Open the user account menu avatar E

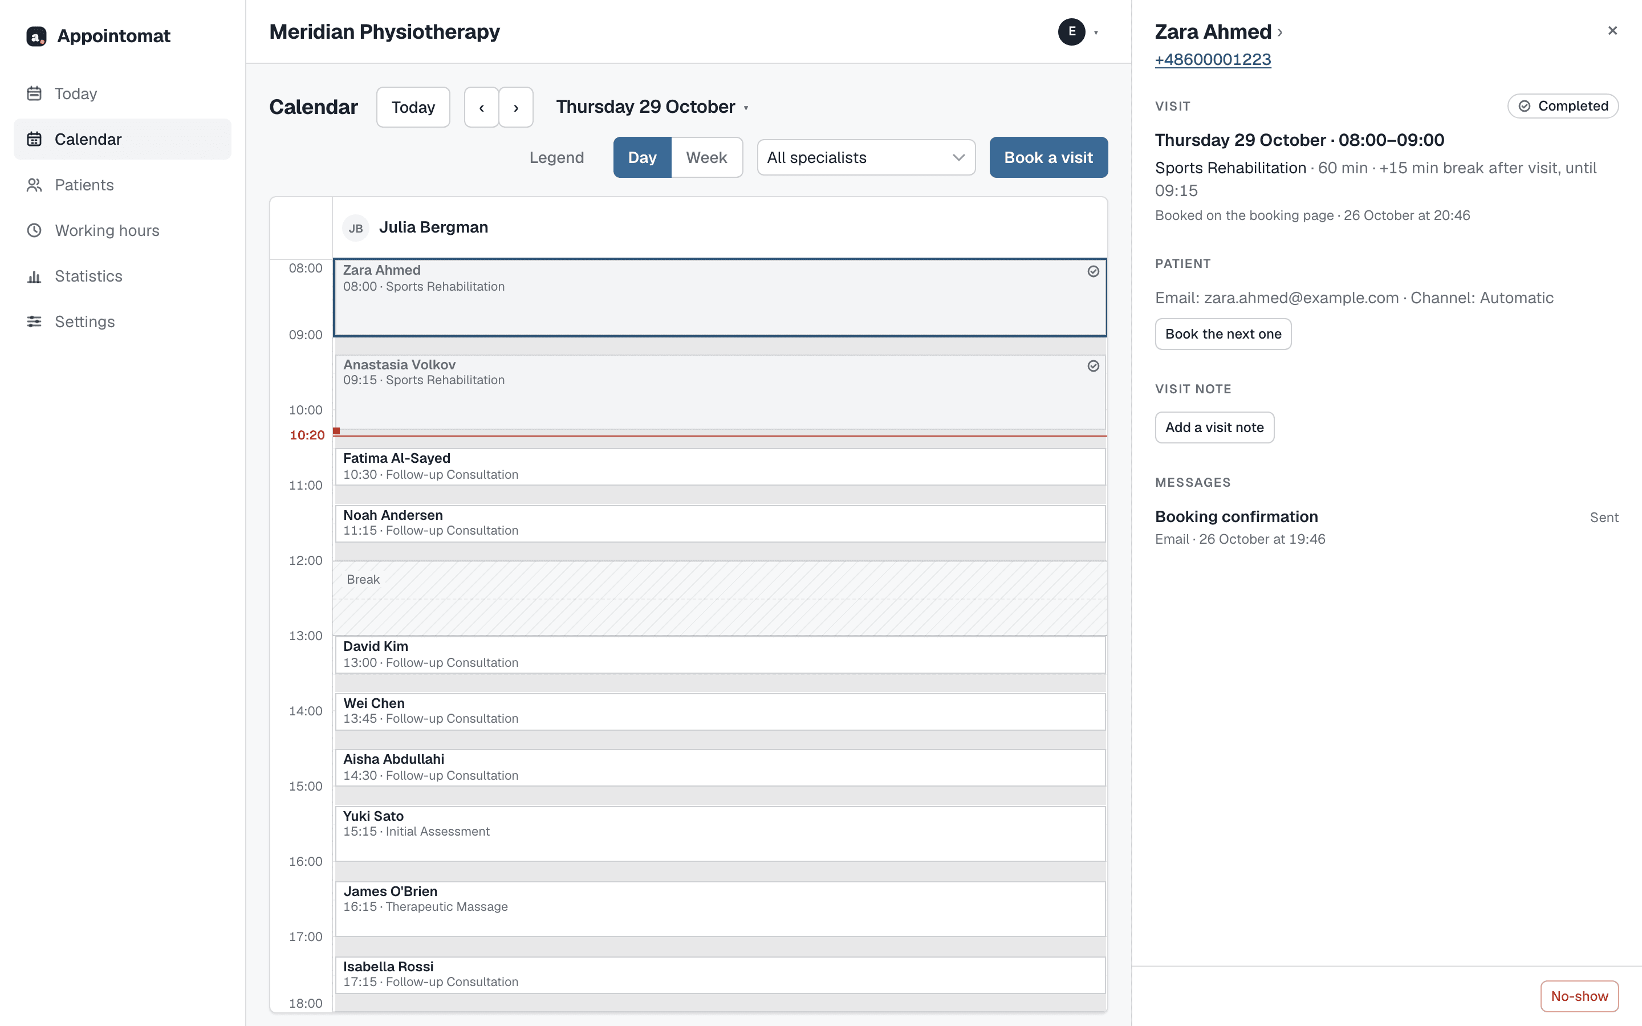(x=1071, y=32)
